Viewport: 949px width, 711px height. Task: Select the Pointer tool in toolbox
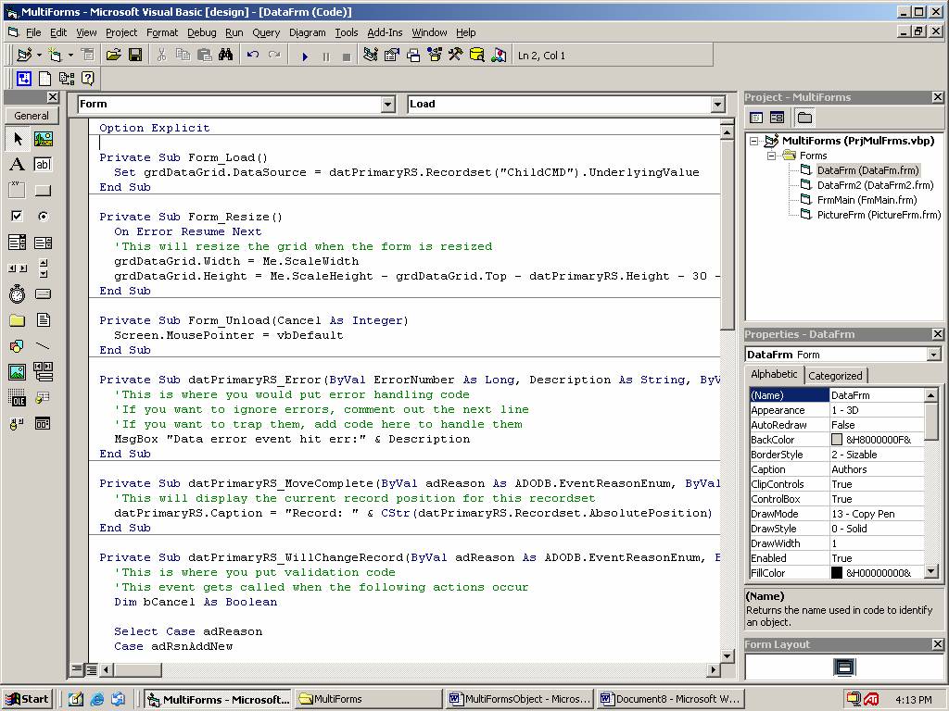pyautogui.click(x=17, y=139)
